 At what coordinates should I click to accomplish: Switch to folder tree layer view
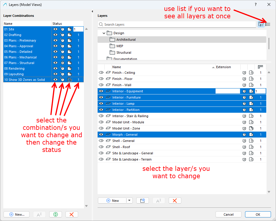tap(261, 24)
